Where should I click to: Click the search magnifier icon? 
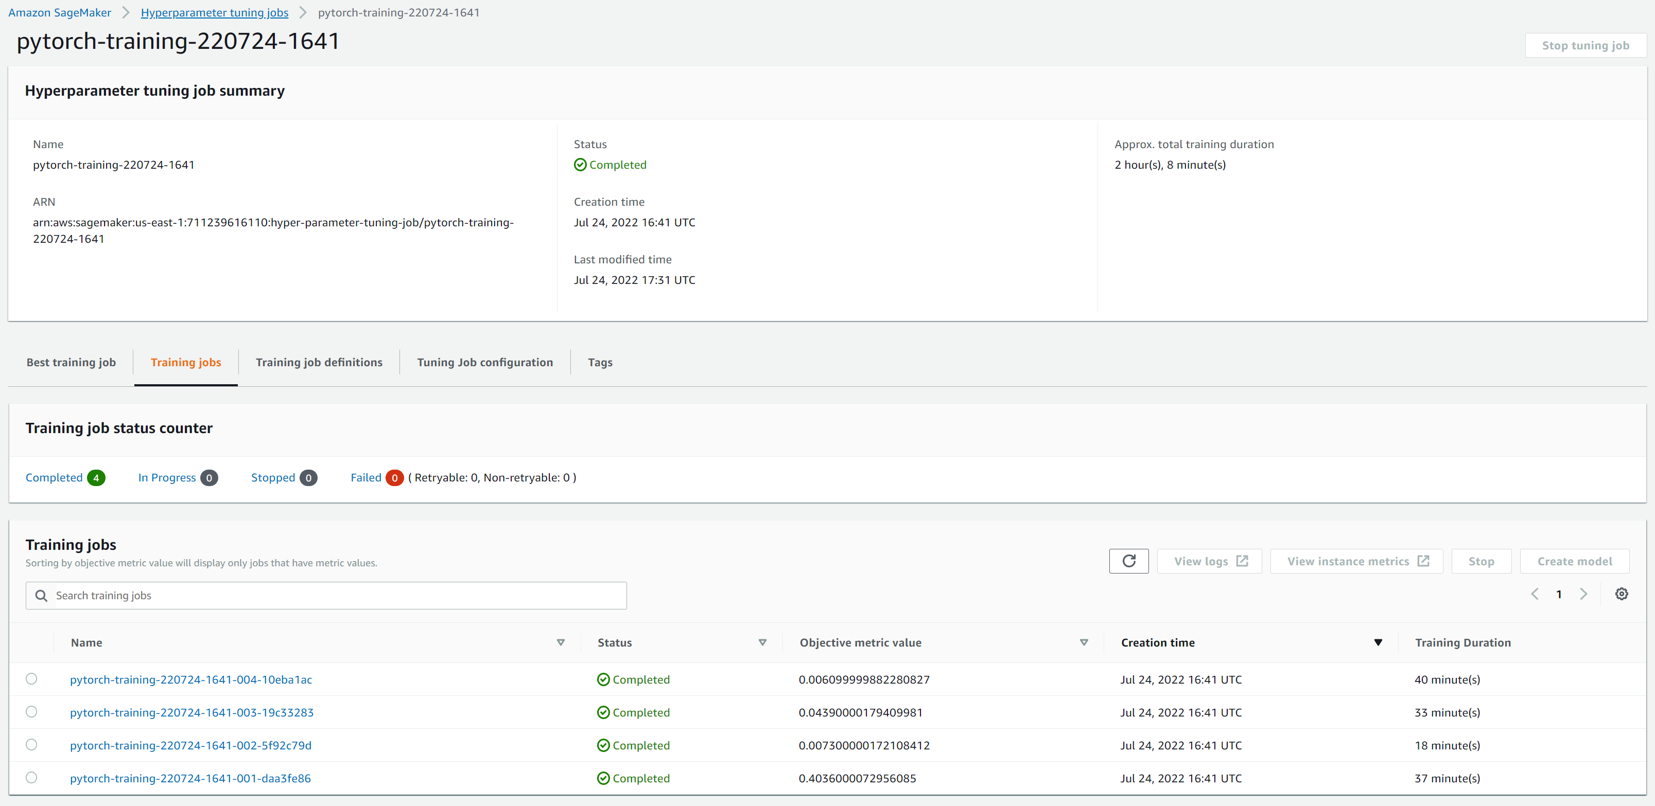[41, 596]
